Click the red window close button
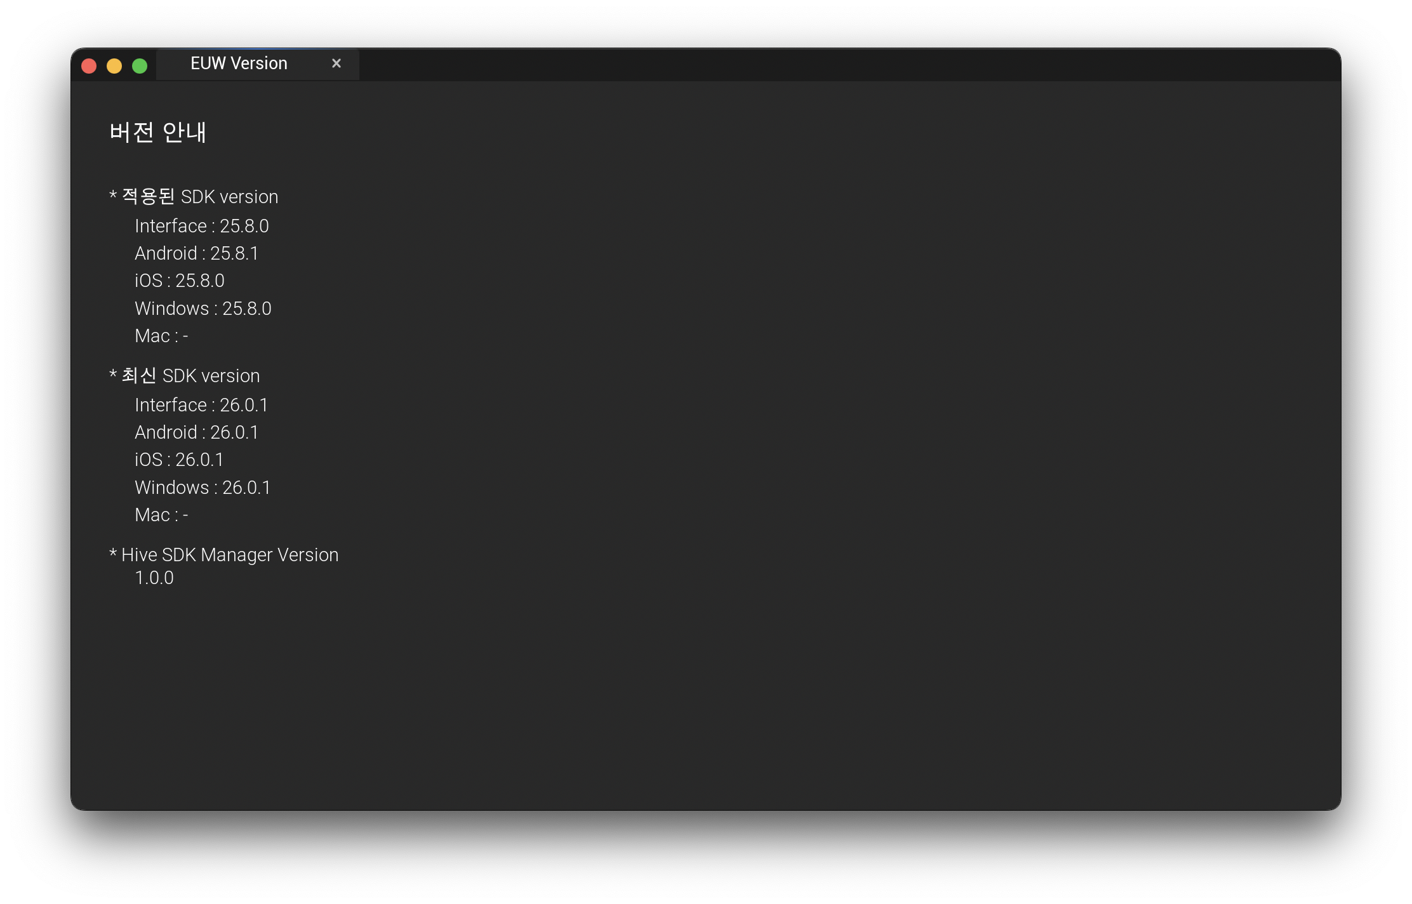Viewport: 1412px width, 904px height. click(x=89, y=66)
